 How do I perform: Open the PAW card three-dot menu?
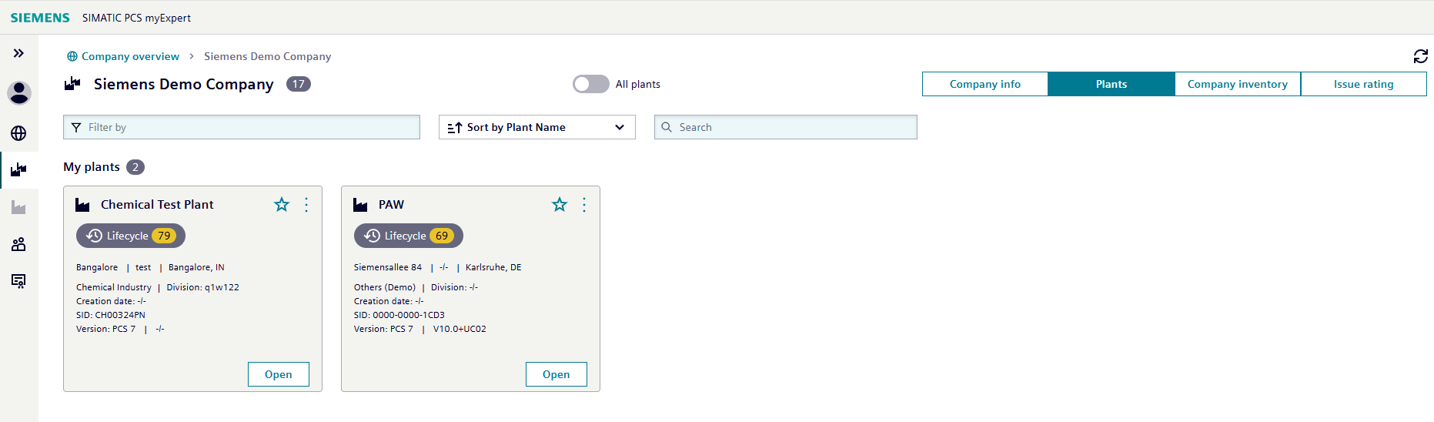tap(584, 204)
